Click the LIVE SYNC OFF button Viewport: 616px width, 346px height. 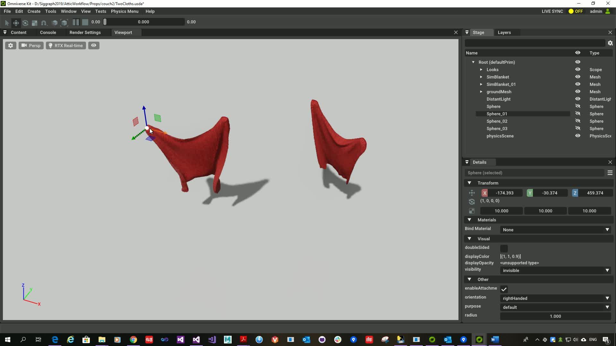pyautogui.click(x=576, y=11)
